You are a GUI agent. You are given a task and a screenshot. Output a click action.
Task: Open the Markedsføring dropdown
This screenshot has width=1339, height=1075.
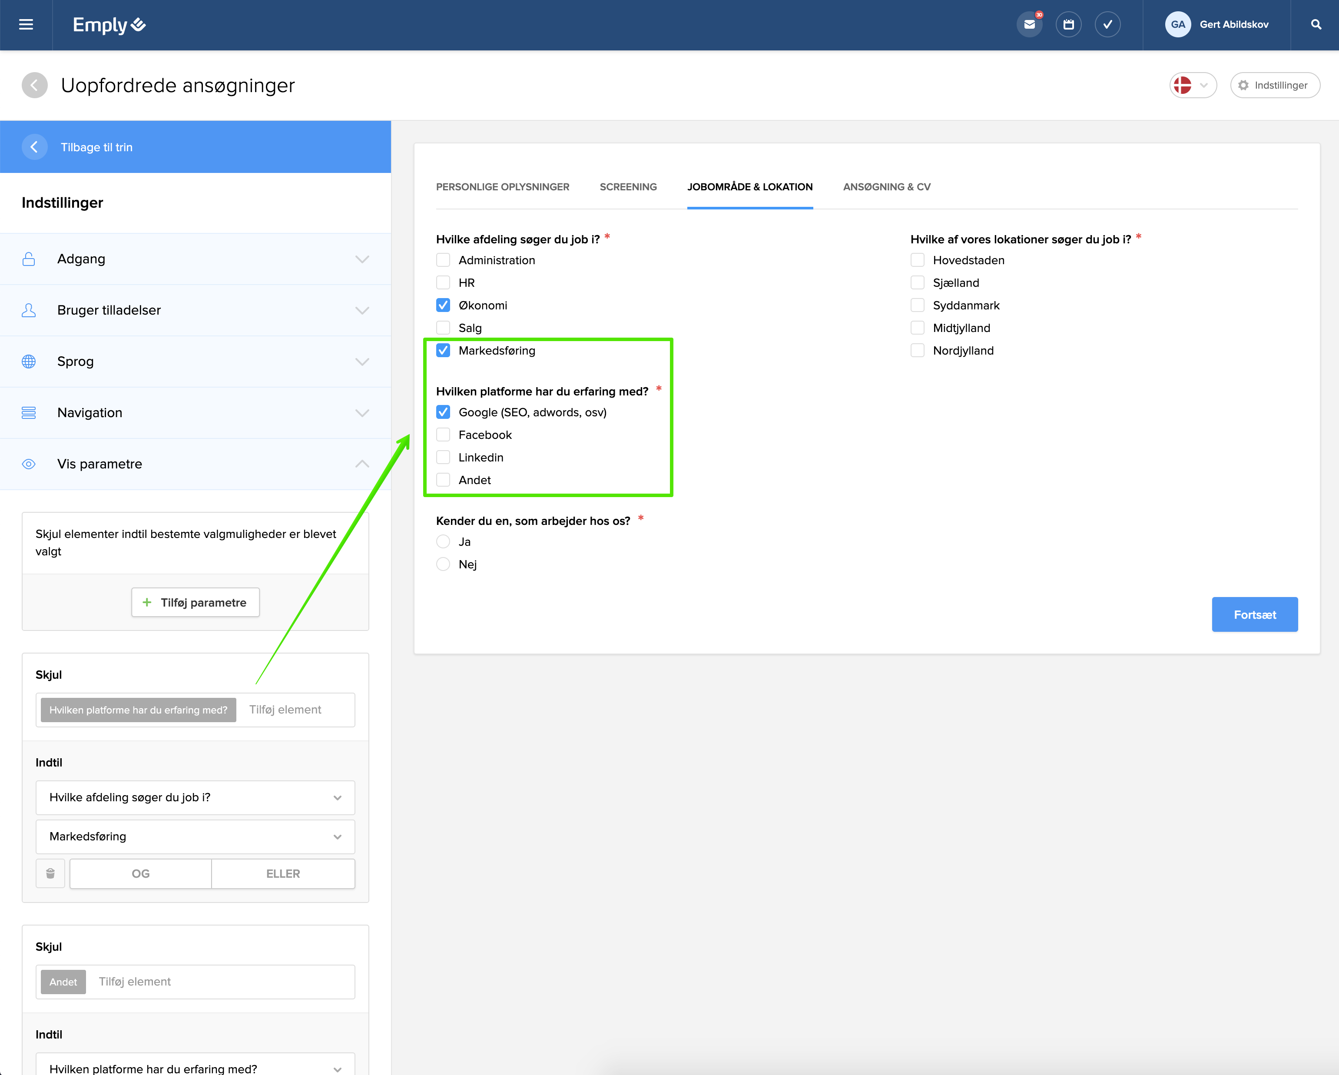click(x=195, y=836)
